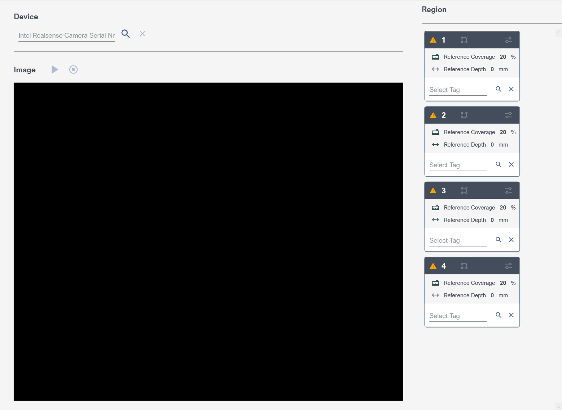Viewport: 562px width, 410px height.
Task: Open settings sliders for region 1
Action: coord(508,40)
